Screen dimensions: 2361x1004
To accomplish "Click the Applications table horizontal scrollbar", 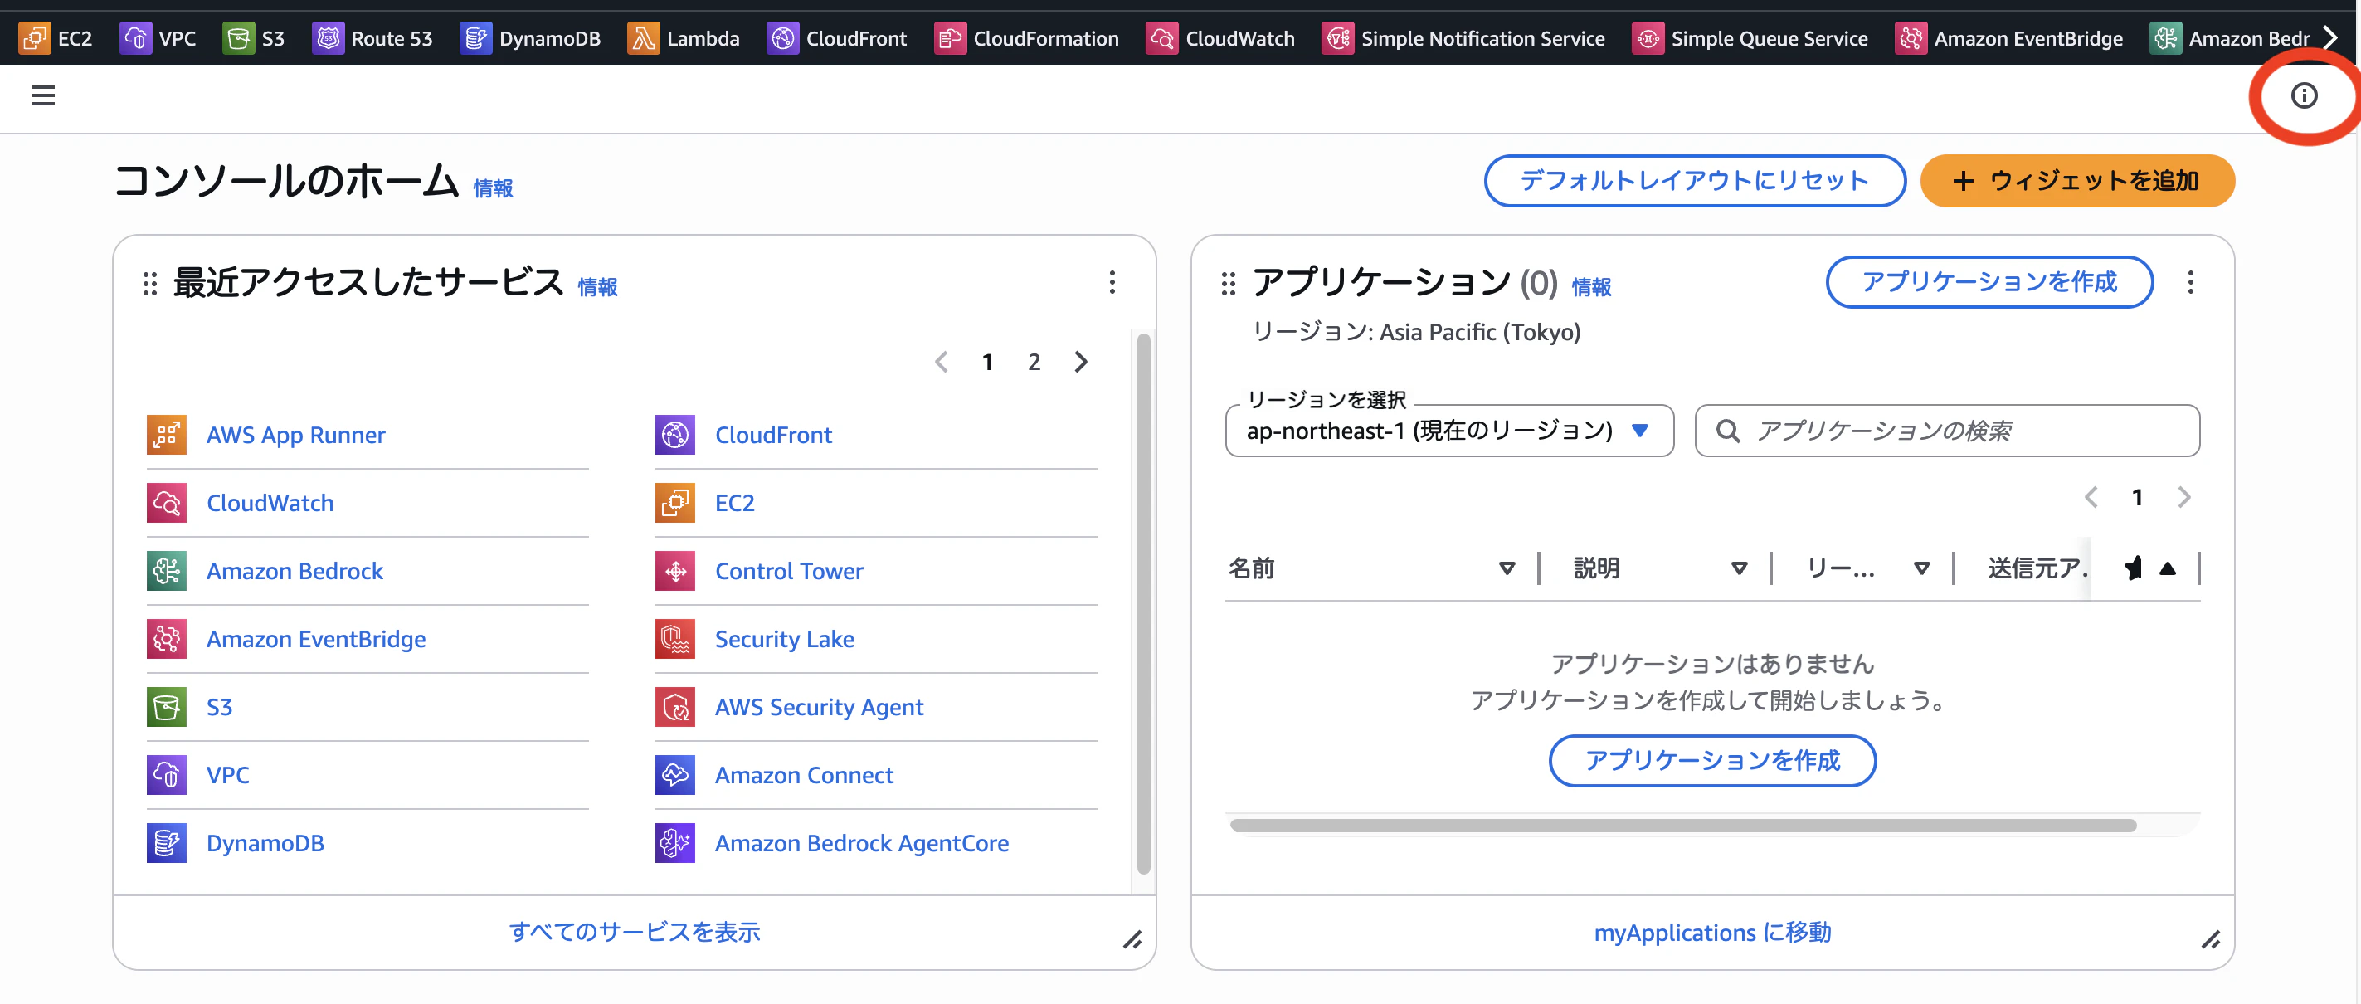I will tap(1682, 826).
